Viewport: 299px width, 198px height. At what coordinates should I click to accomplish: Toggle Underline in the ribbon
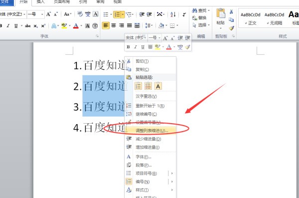[x=16, y=26]
